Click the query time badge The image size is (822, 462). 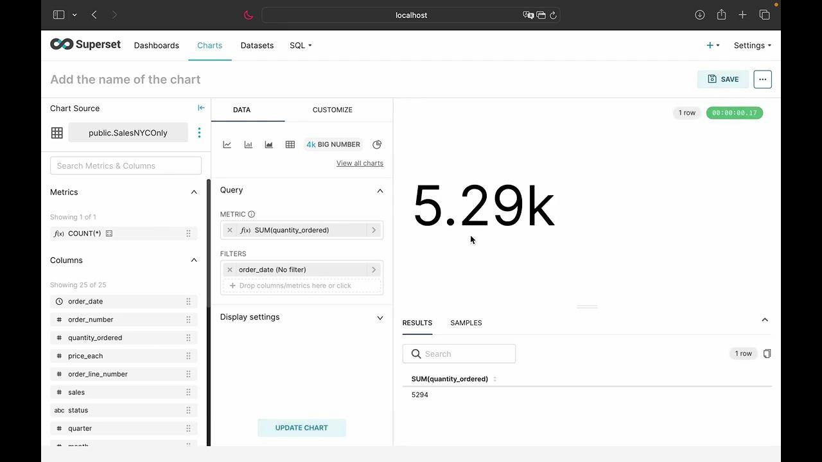(x=735, y=113)
